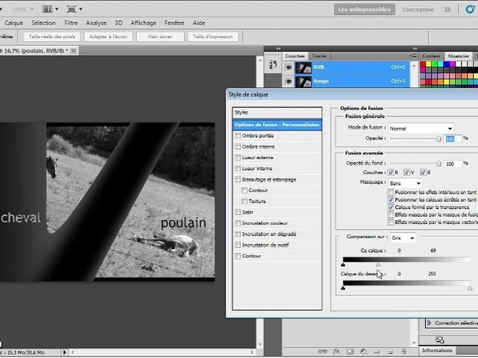Enable Biseautage et estampage checkbox
The image size is (478, 358).
[238, 179]
